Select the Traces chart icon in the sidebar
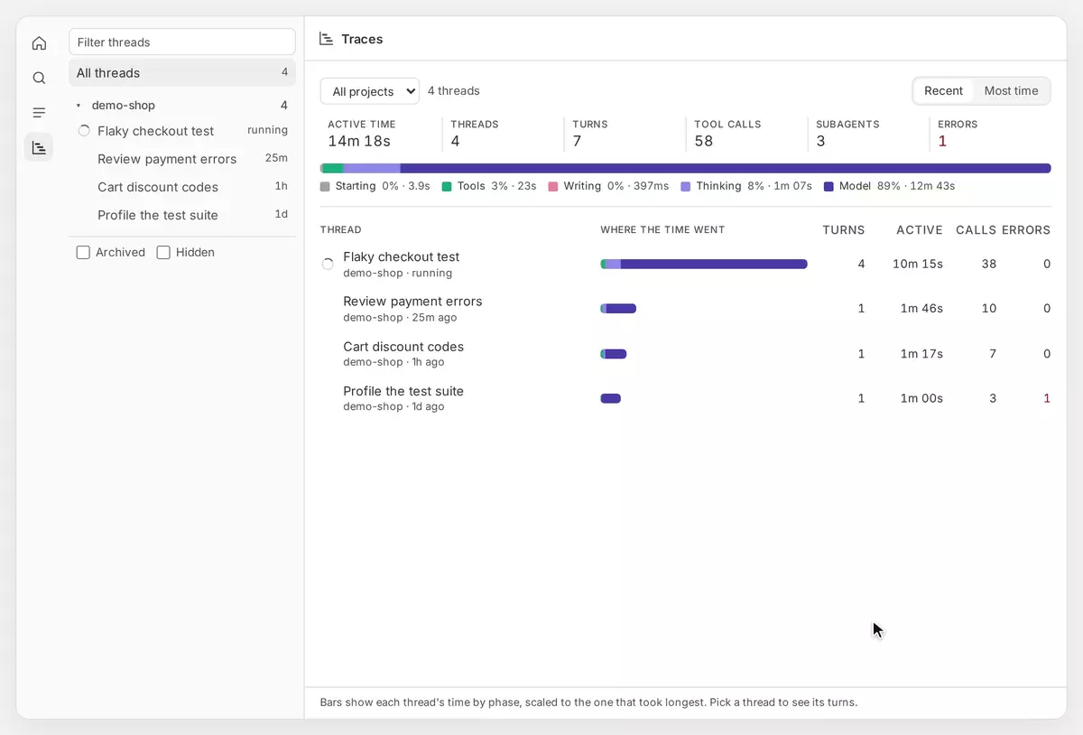This screenshot has height=735, width=1083. (x=39, y=147)
